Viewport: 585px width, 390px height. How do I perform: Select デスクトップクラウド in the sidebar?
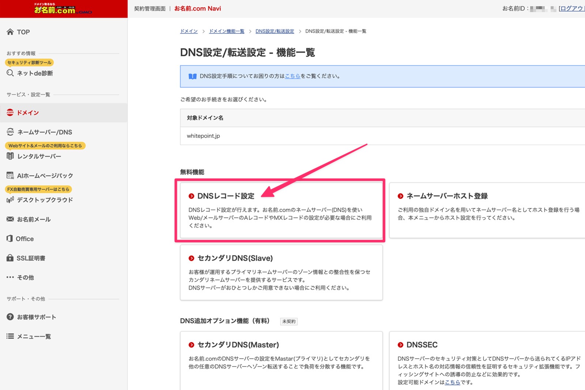(x=45, y=200)
